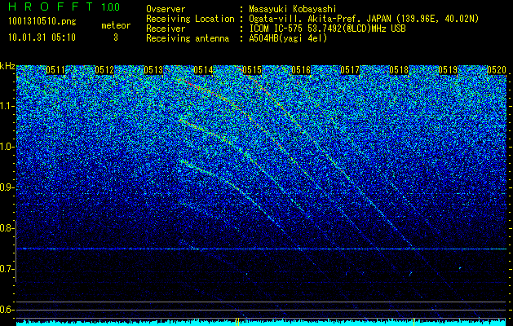
Task: Click the 0517 time marker
Action: (x=350, y=70)
